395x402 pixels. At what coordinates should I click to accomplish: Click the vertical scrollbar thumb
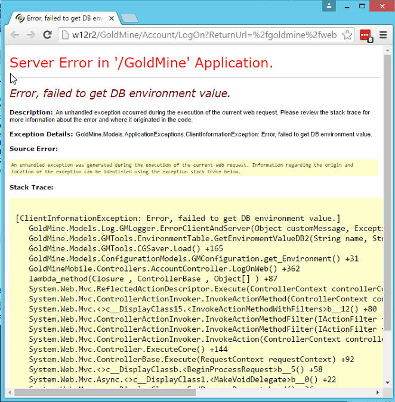pyautogui.click(x=387, y=191)
